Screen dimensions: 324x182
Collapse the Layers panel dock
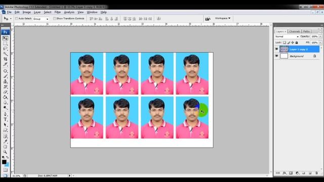(321, 25)
